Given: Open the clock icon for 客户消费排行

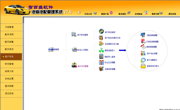Looking at the screenshot, I should [143, 60].
